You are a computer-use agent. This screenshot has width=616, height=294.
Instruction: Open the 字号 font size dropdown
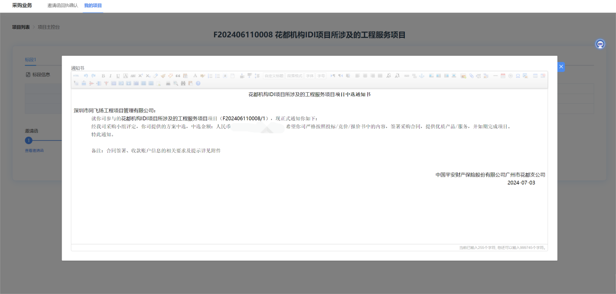click(x=321, y=76)
